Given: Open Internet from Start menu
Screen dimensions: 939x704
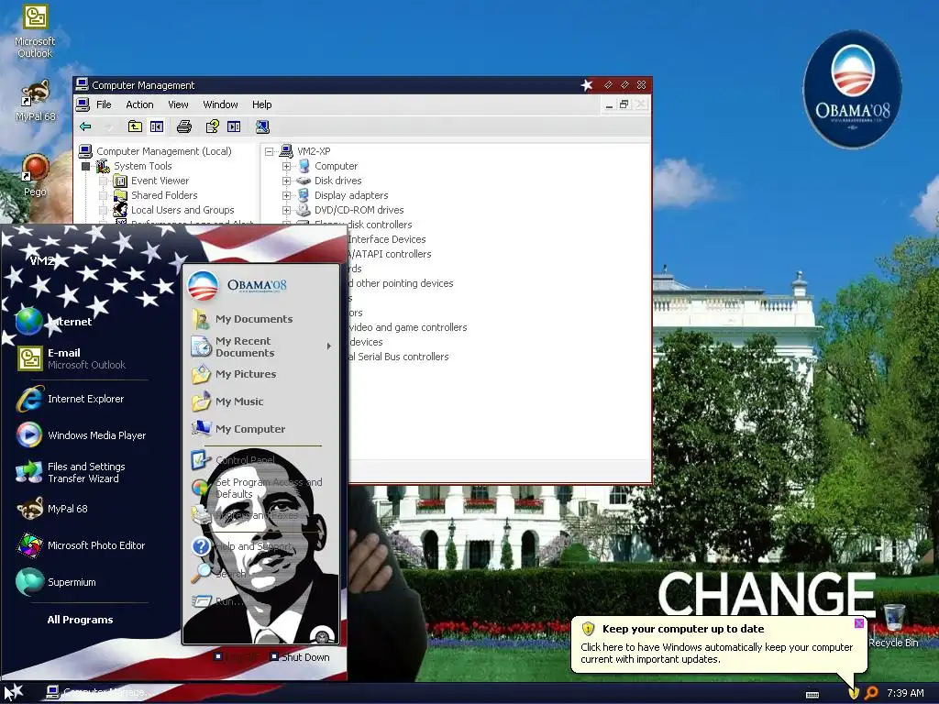Looking at the screenshot, I should pyautogui.click(x=54, y=322).
